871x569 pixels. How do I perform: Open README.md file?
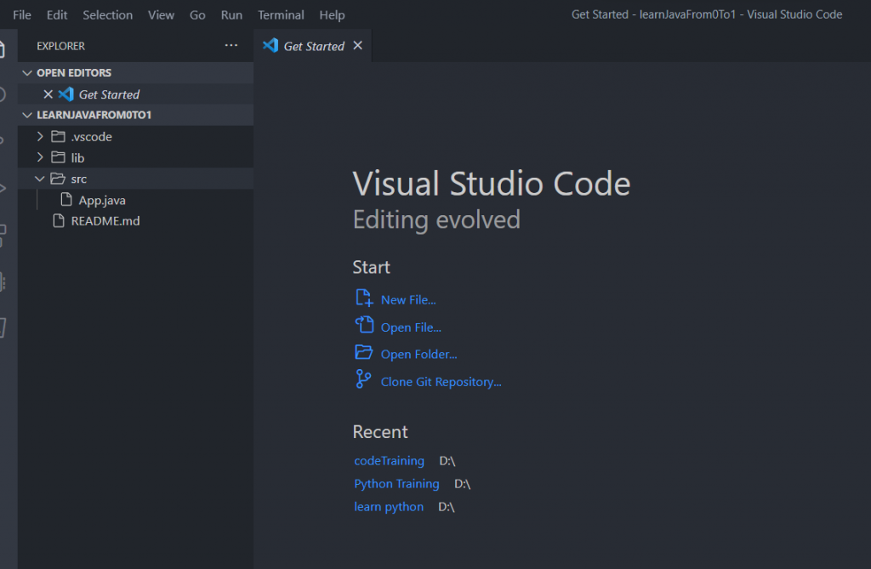(105, 221)
